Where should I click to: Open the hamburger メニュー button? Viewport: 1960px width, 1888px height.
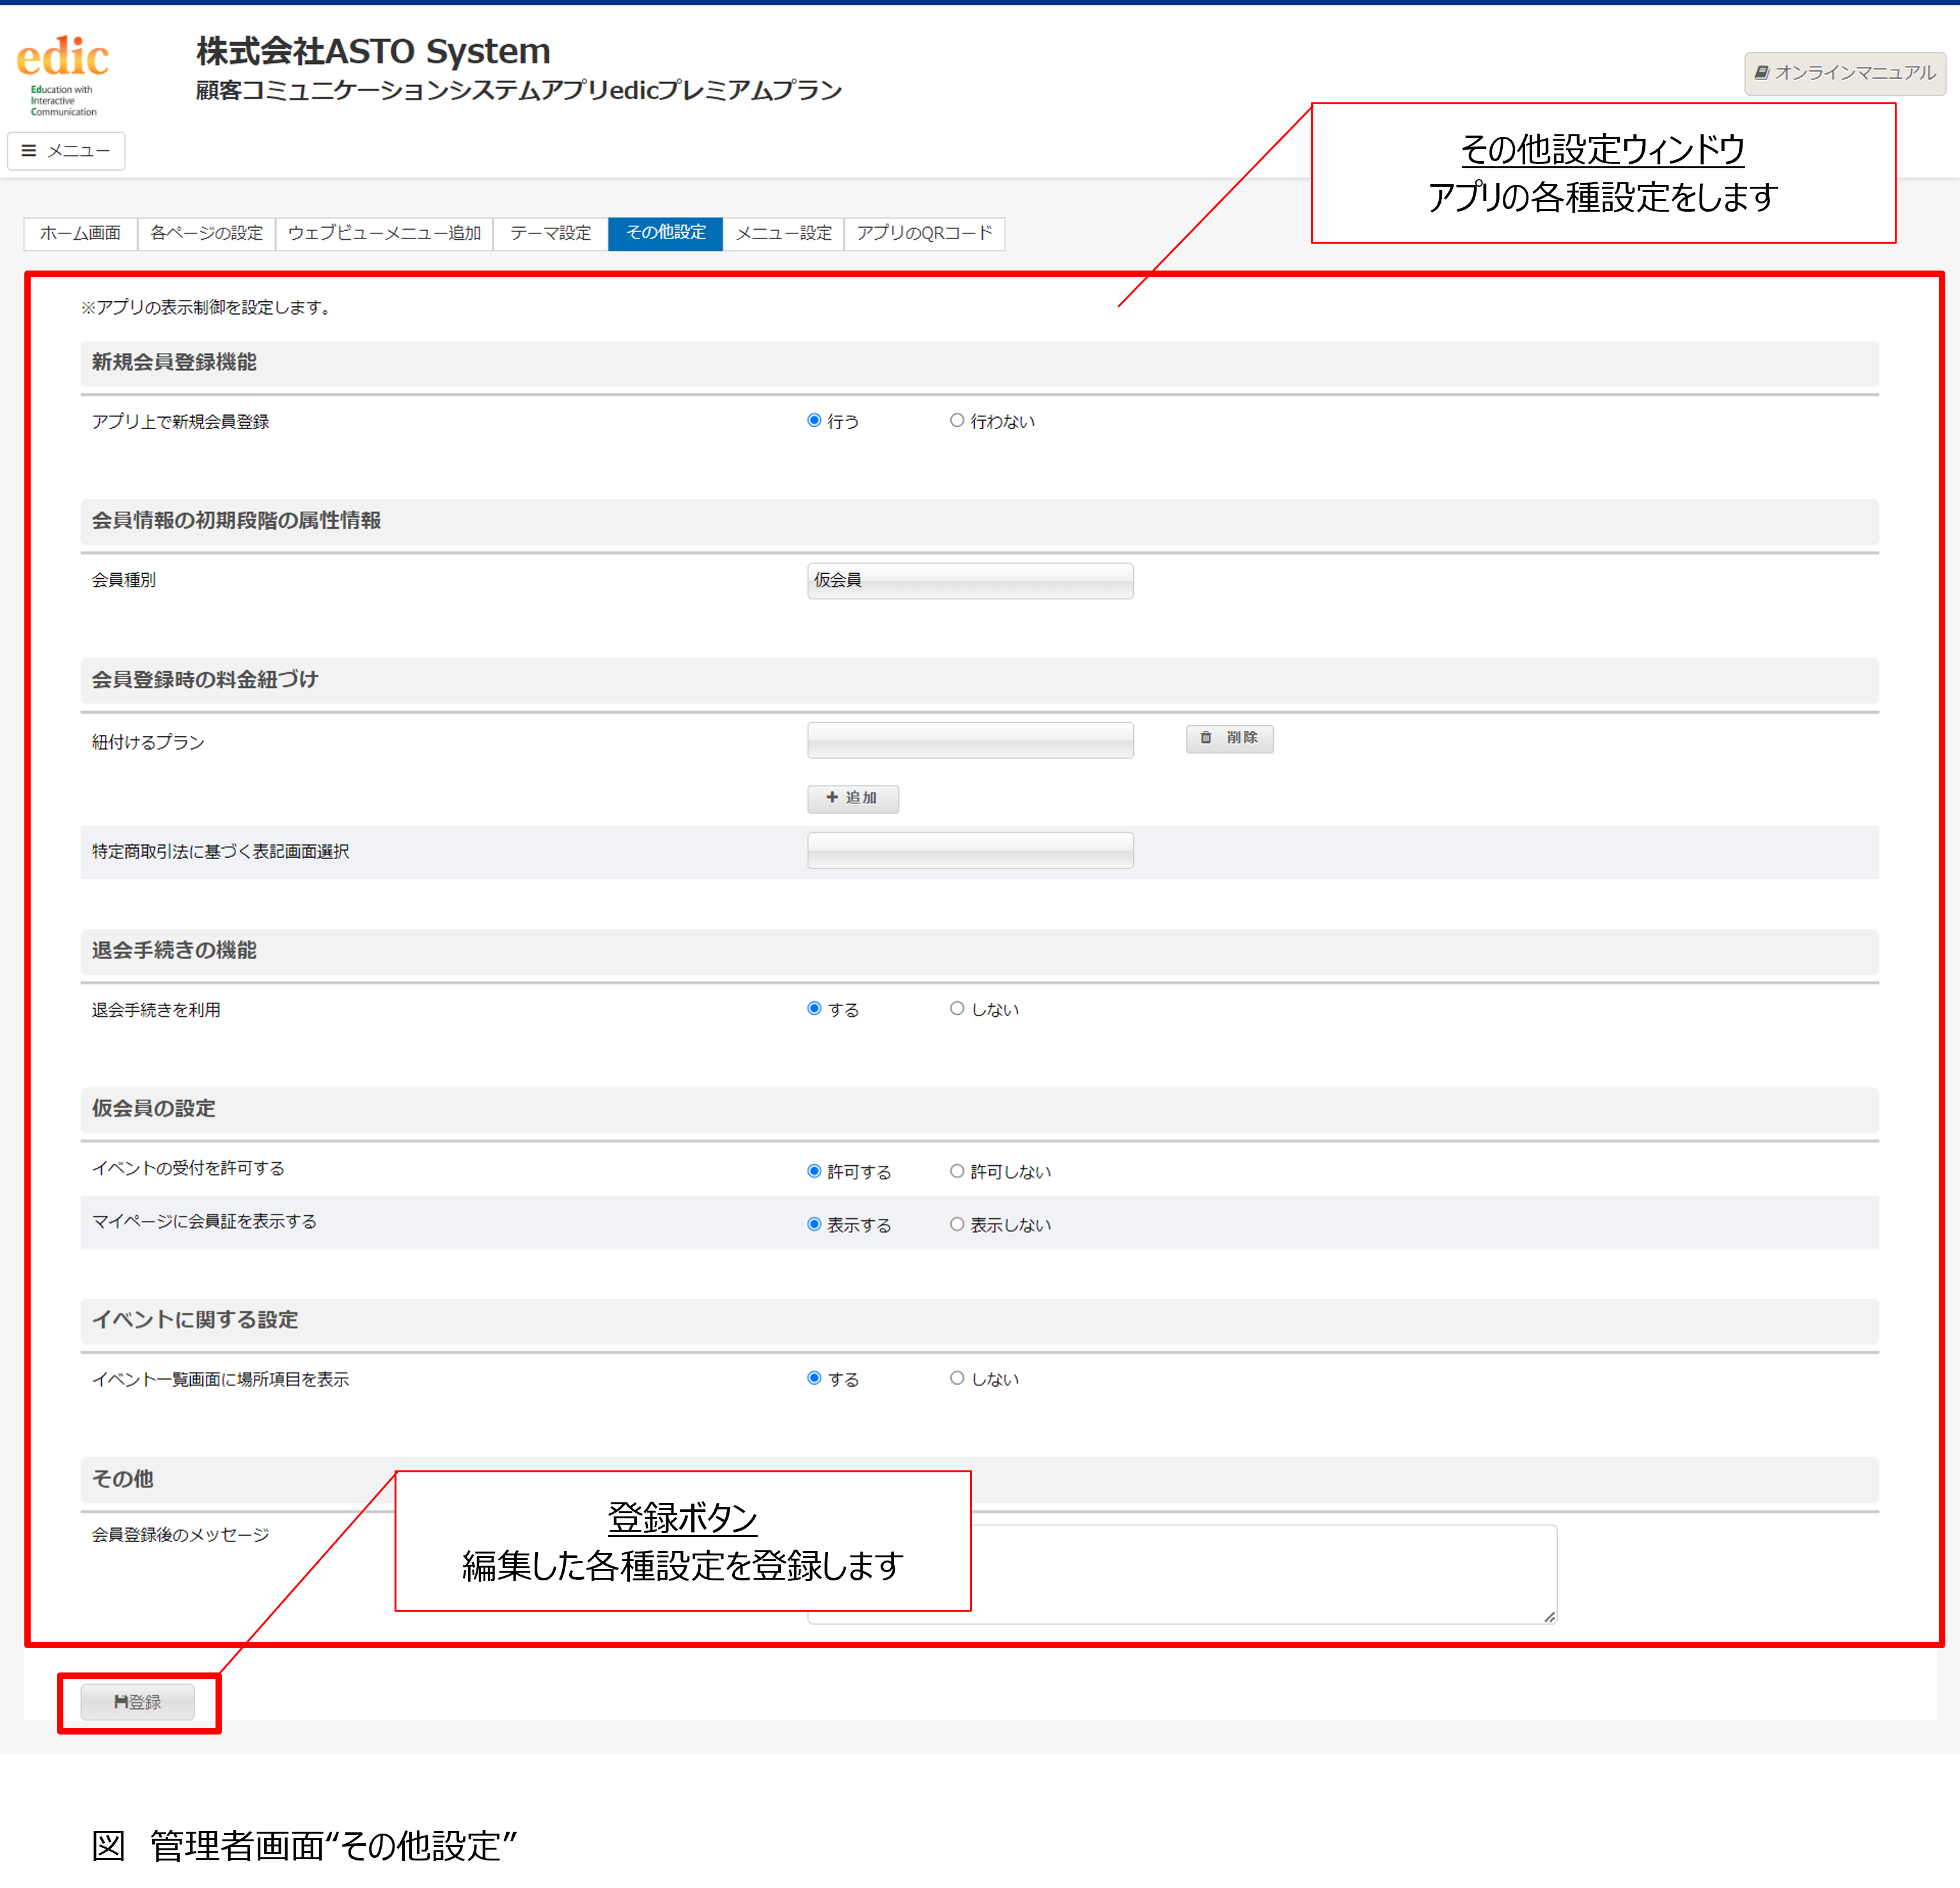pos(66,151)
